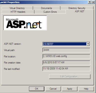This screenshot has height=93, width=96.
Task: Switch to the HTTP Headers tab
Action: (x=18, y=12)
